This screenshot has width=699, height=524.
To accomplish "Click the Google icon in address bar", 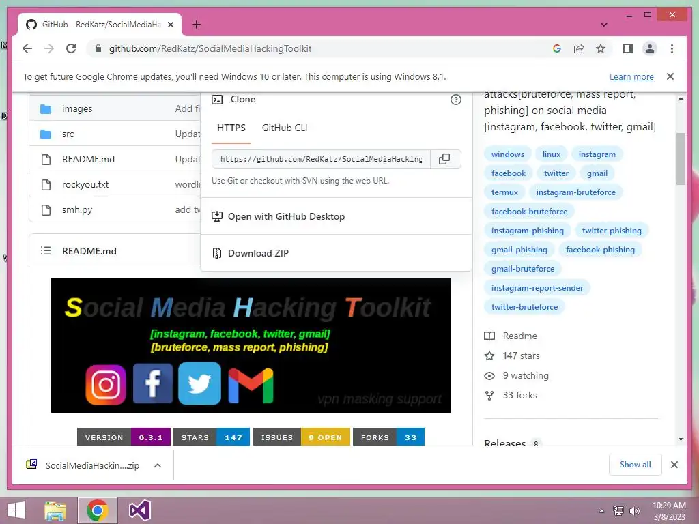I will pos(557,48).
